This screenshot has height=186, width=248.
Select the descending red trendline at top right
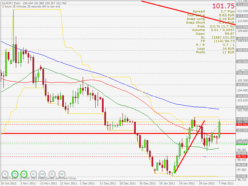[x=188, y=13]
